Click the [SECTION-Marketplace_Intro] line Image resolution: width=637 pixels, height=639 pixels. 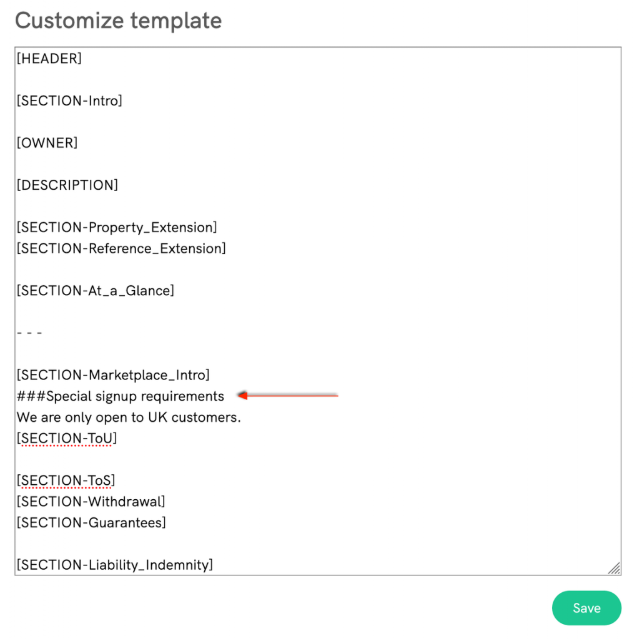pos(113,375)
